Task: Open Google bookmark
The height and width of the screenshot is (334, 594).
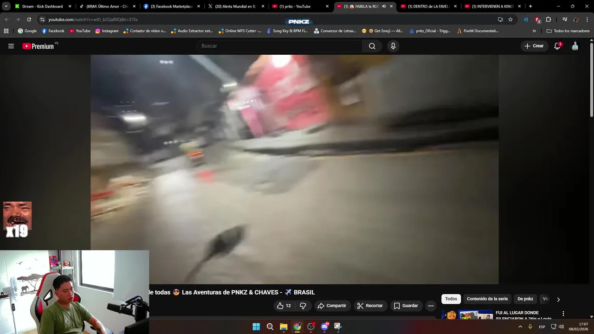Action: (27, 31)
